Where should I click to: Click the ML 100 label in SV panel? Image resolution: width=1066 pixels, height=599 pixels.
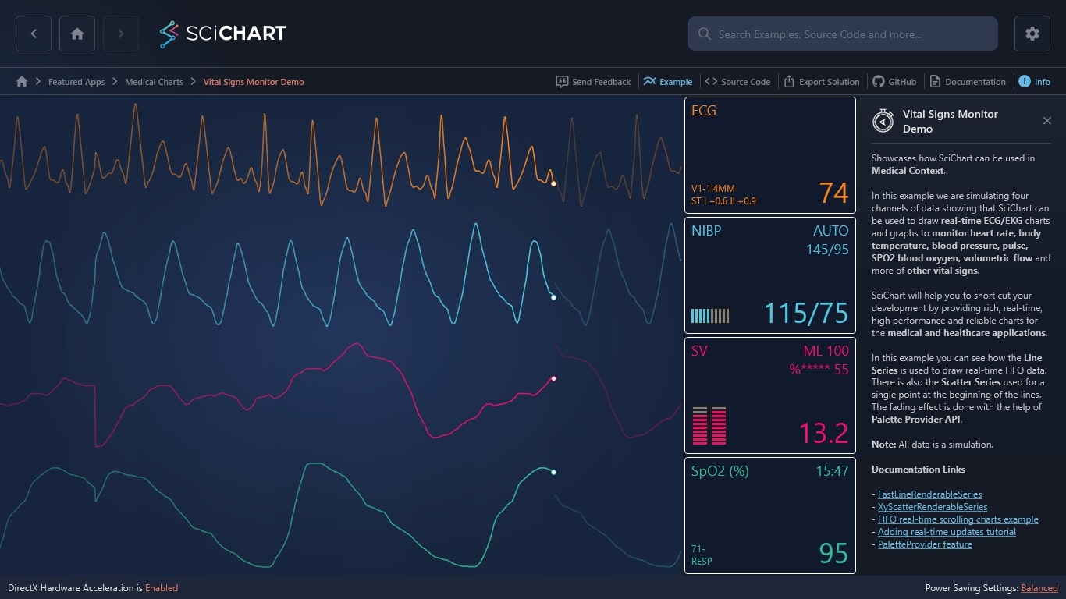826,351
